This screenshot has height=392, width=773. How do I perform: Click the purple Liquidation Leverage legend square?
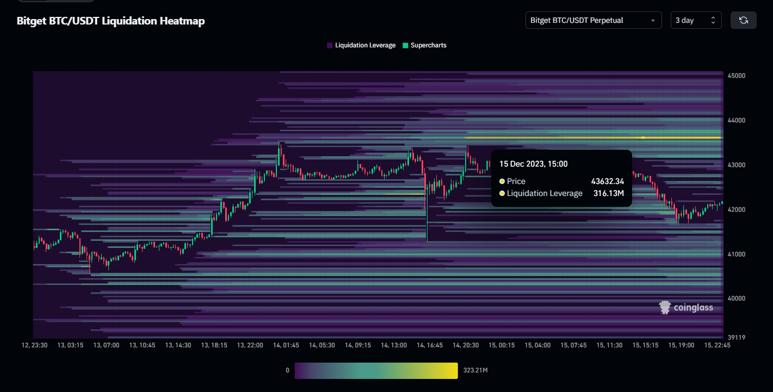click(330, 46)
